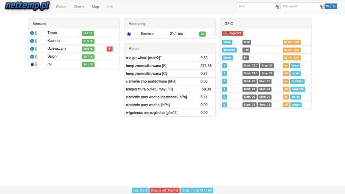Click the Thu day badge

click(x=246, y=50)
